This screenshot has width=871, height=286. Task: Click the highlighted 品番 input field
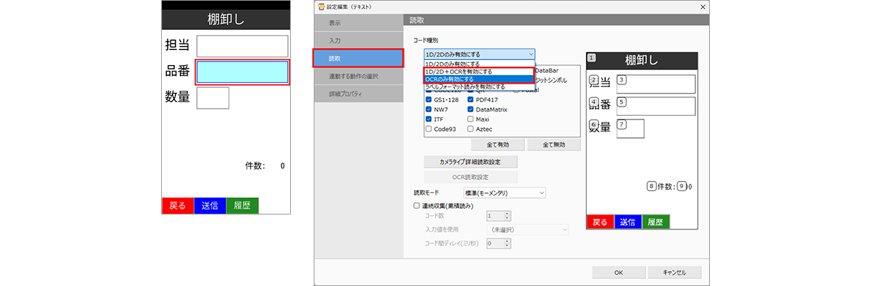pos(242,72)
